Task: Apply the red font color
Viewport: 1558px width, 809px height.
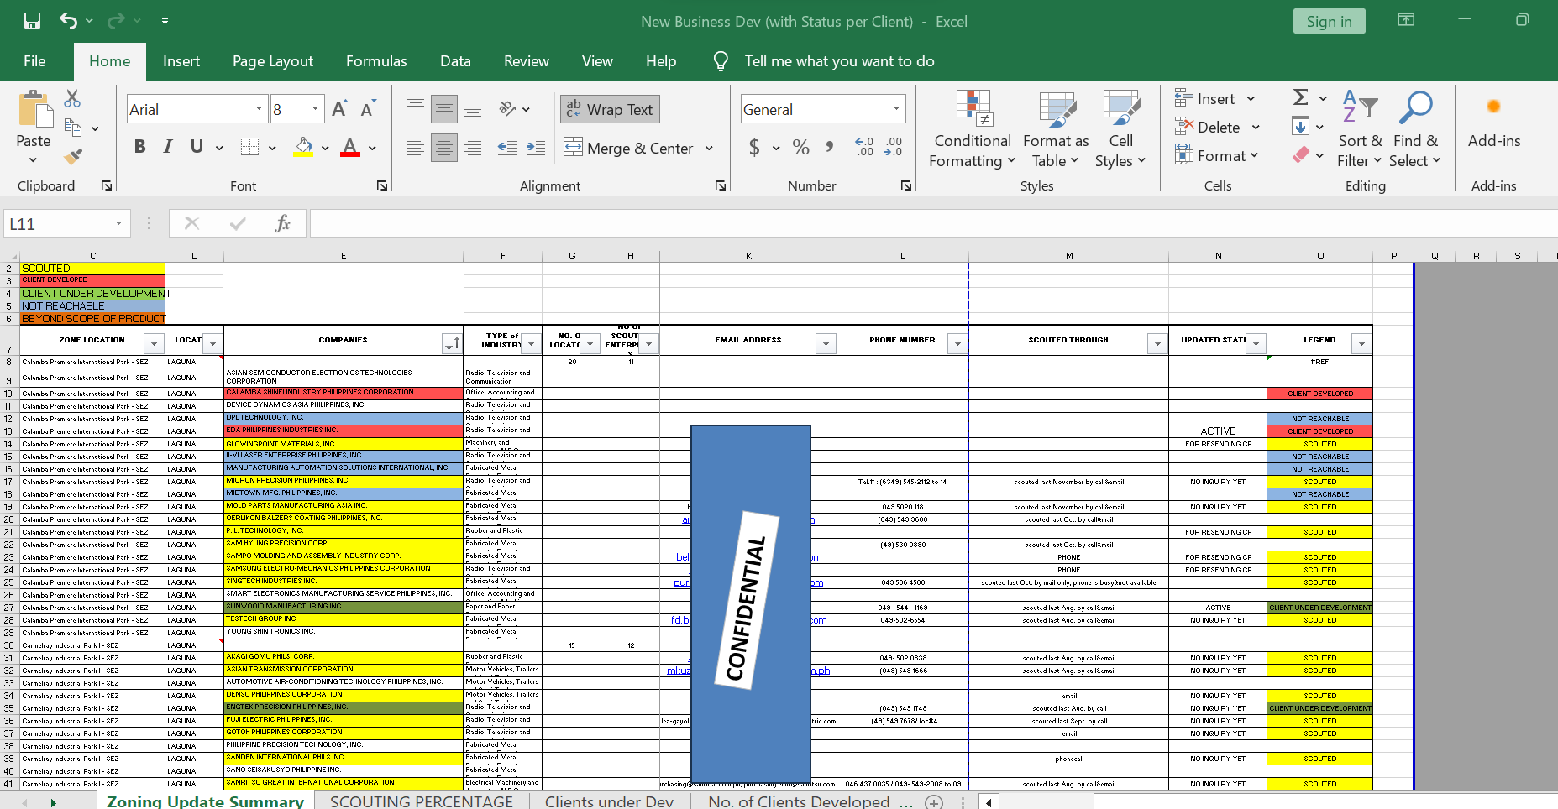Action: point(350,147)
